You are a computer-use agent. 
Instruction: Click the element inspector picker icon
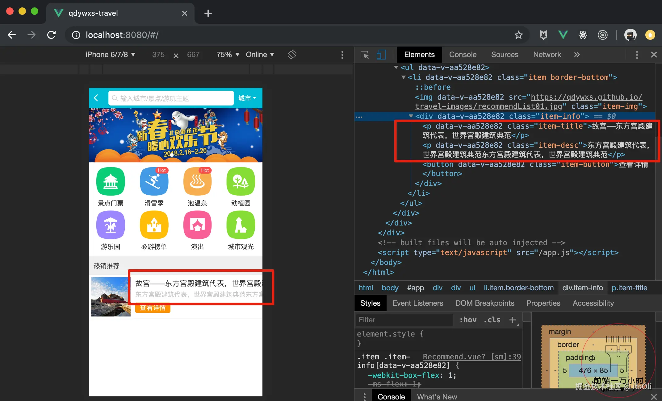click(x=365, y=55)
